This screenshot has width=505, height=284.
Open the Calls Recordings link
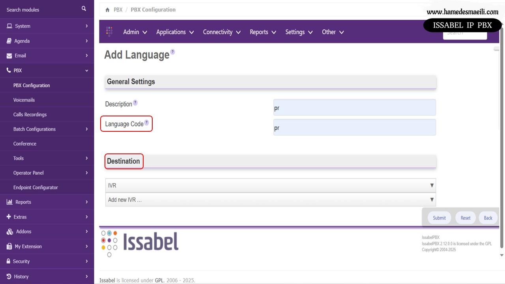30,114
